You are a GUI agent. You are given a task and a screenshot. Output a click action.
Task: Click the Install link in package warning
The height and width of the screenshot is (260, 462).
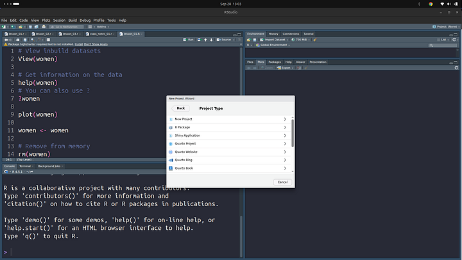(79, 44)
